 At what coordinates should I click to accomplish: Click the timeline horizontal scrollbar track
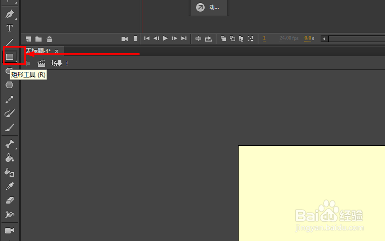pos(357,39)
